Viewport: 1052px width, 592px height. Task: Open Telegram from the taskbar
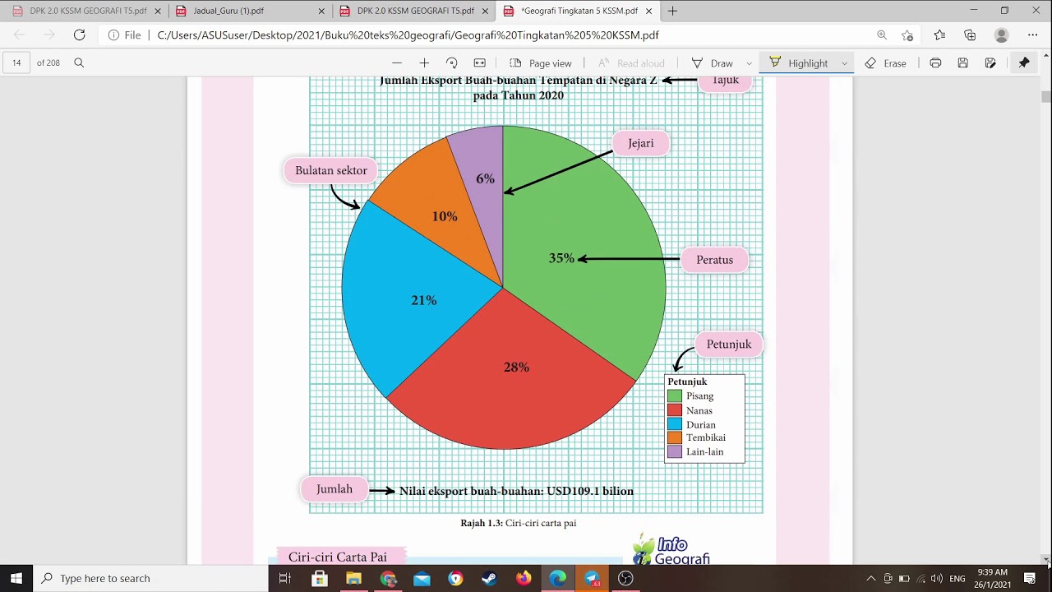[592, 578]
